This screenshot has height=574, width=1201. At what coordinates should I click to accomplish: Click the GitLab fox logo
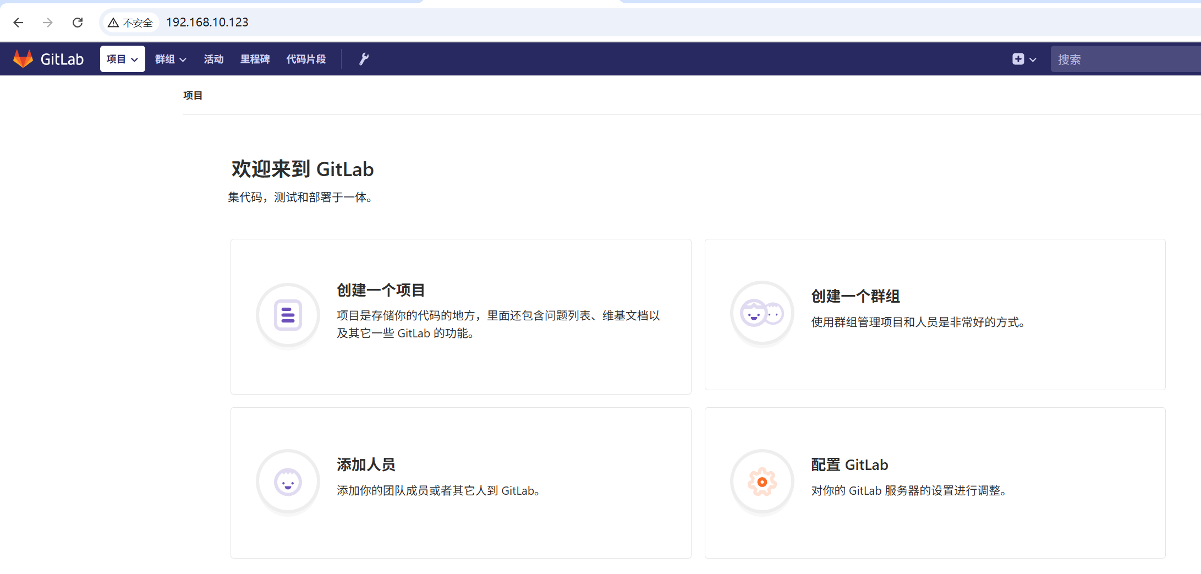[23, 59]
